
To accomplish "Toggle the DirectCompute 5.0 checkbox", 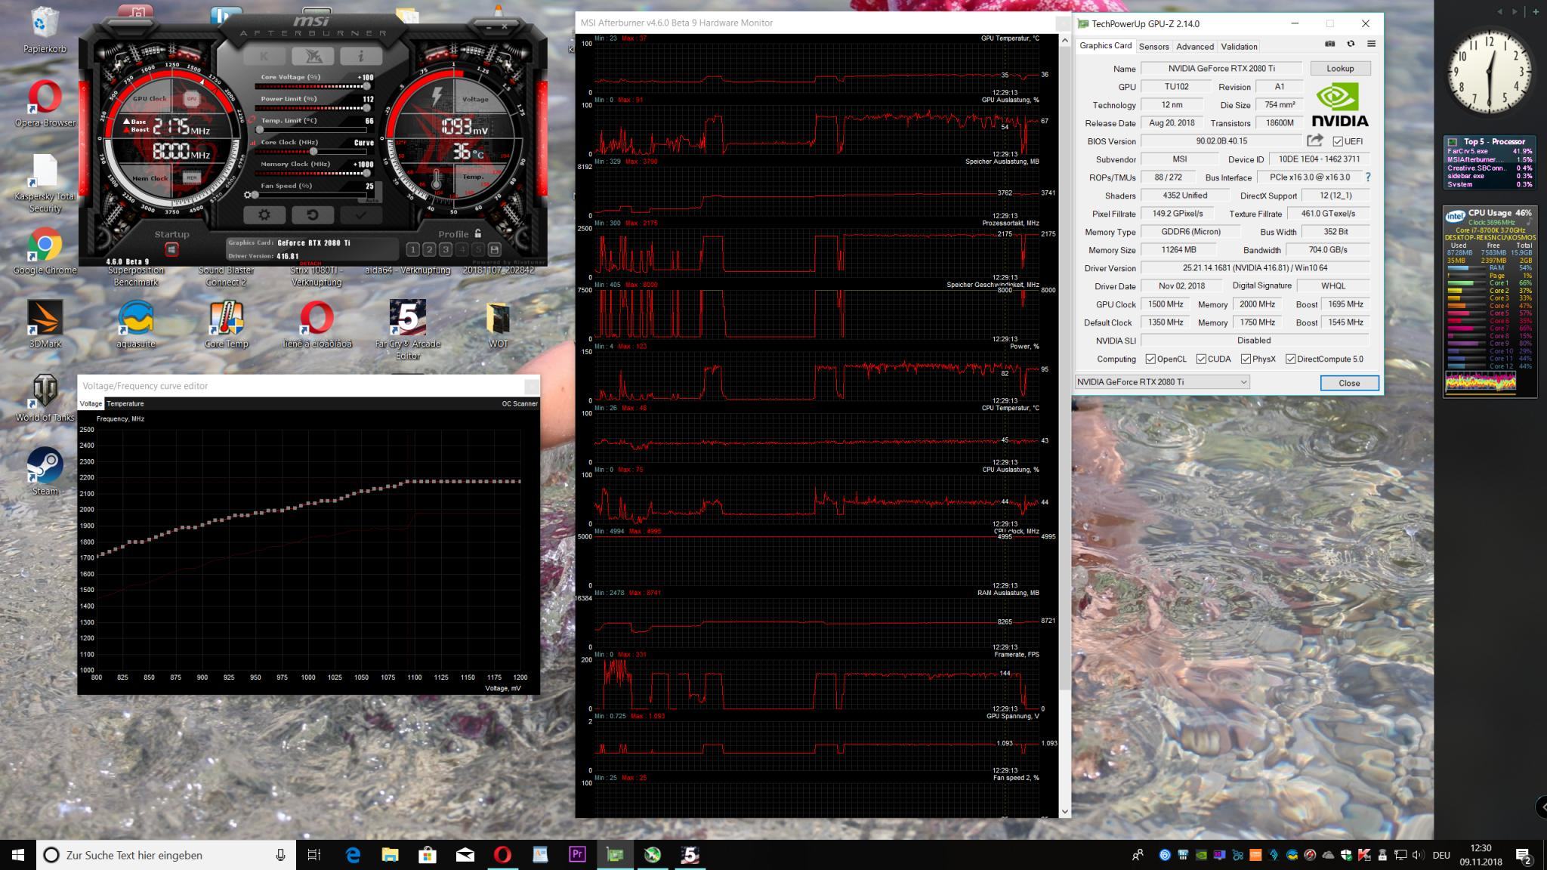I will [x=1290, y=359].
